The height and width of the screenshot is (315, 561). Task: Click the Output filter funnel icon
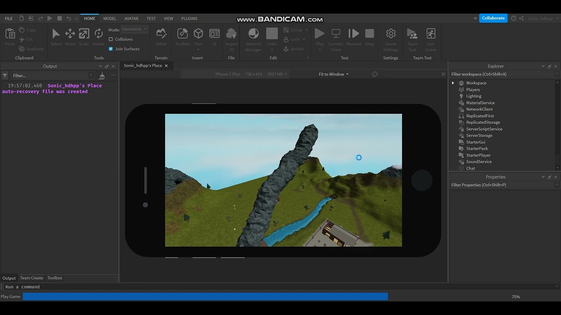click(5, 76)
